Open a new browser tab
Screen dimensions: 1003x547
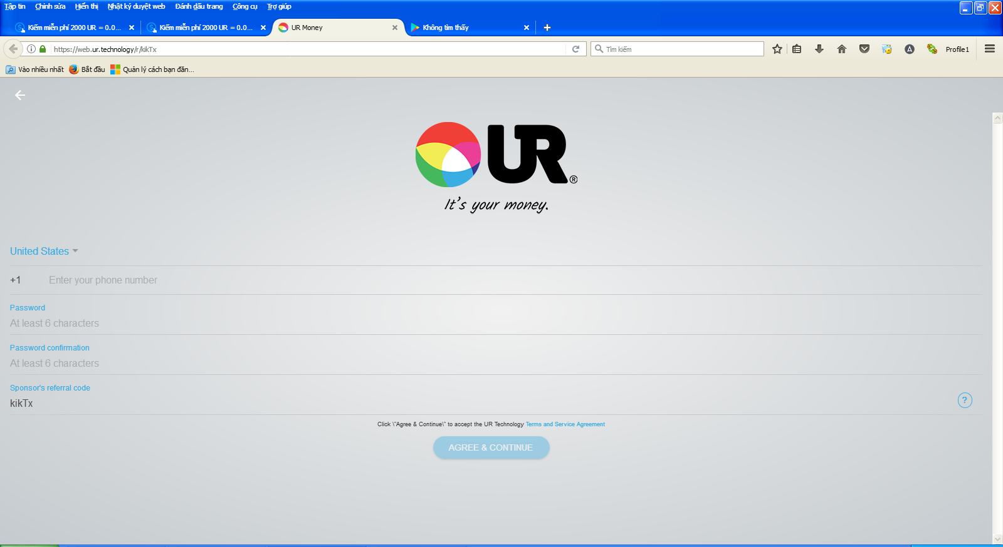(547, 28)
